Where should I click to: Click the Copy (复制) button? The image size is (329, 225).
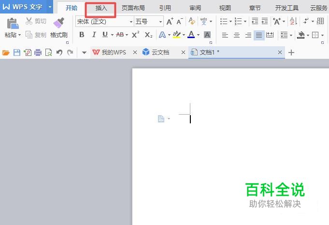[36, 35]
